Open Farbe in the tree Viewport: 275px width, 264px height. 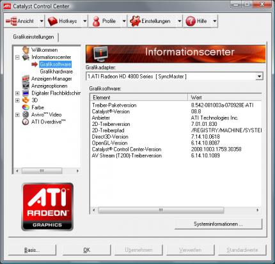point(38,107)
